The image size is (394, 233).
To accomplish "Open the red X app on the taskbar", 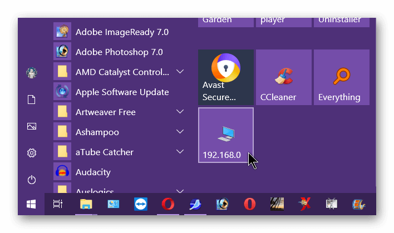I will coord(304,204).
